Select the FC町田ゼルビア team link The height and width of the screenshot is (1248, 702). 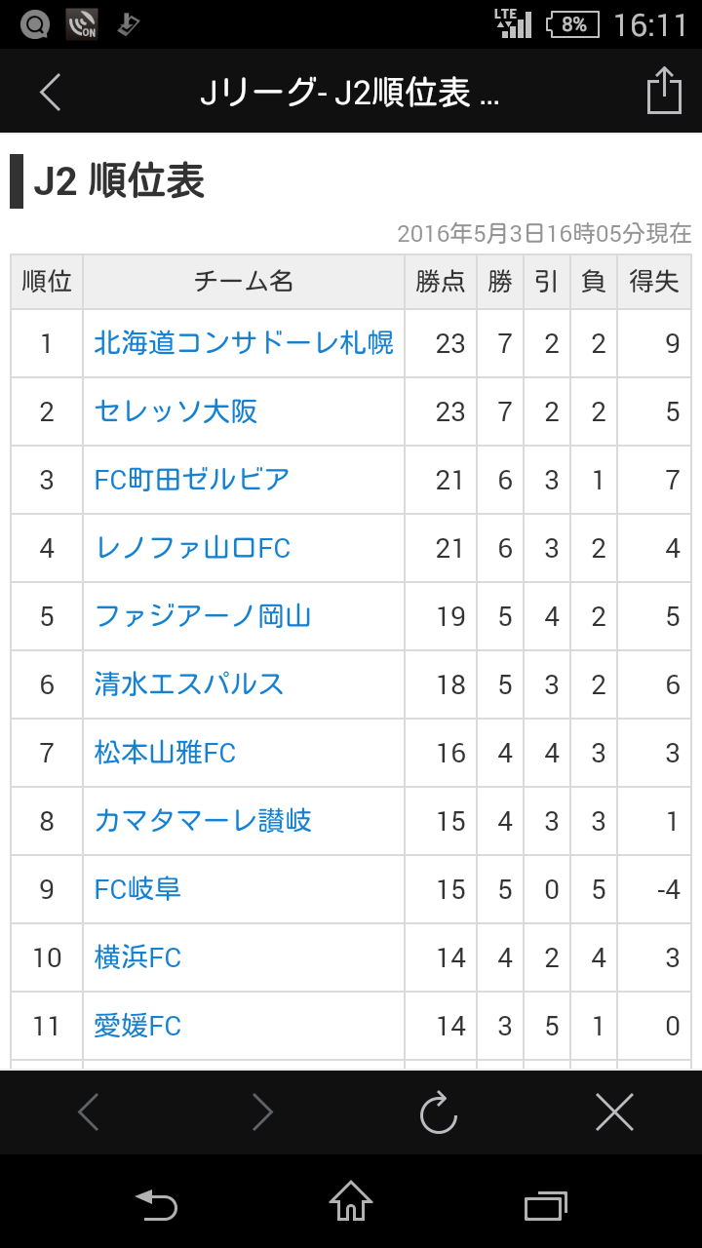coord(192,480)
